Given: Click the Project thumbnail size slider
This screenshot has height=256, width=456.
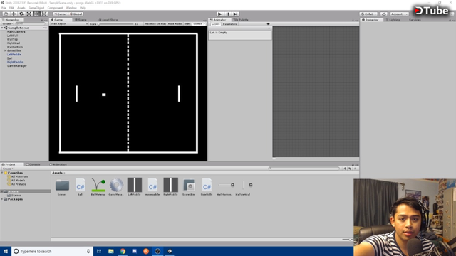Looking at the screenshot, I should [x=348, y=240].
